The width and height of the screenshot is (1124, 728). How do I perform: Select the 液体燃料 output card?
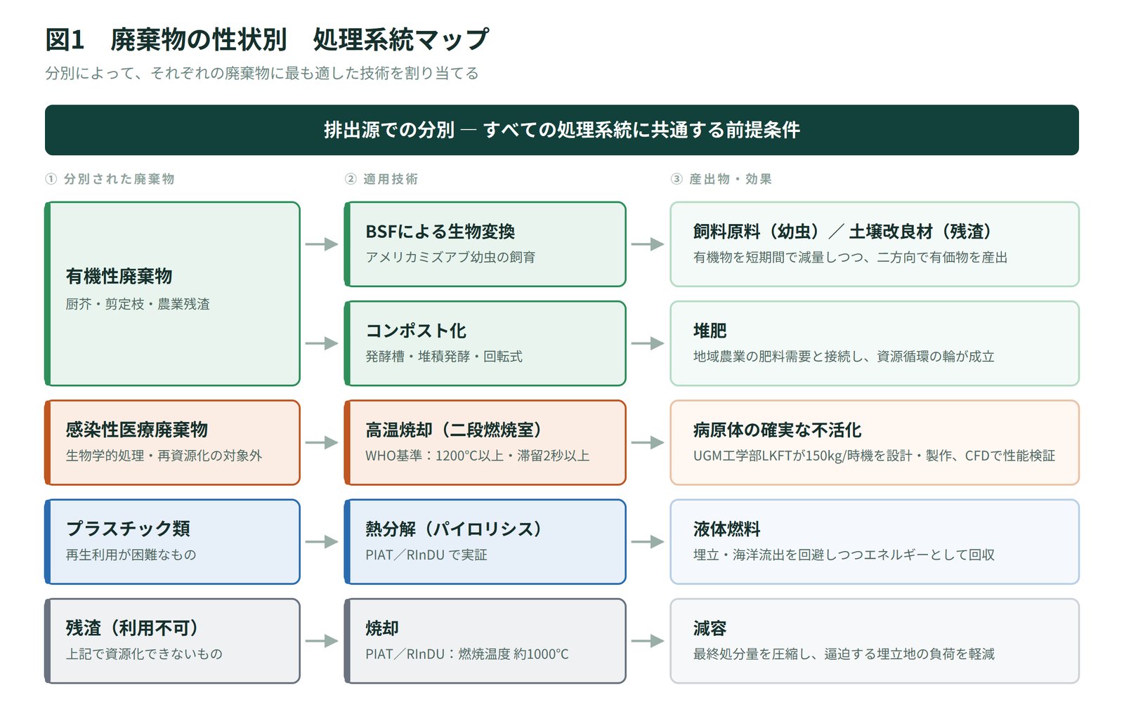pos(874,541)
